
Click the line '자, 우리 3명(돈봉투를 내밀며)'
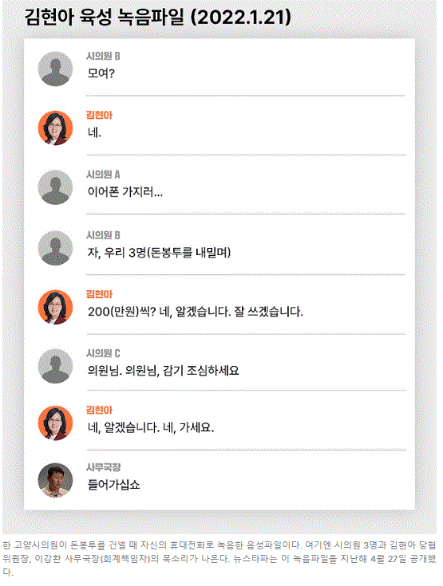(x=159, y=253)
